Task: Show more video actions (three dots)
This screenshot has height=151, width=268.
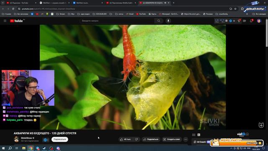Action: click(186, 139)
